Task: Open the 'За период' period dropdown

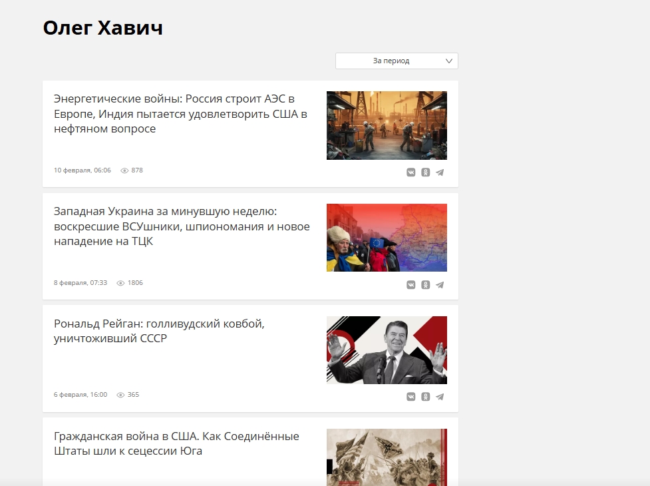Action: [397, 61]
